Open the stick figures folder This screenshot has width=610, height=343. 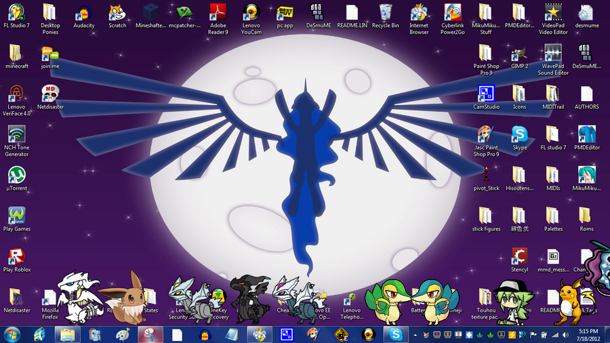tap(486, 220)
